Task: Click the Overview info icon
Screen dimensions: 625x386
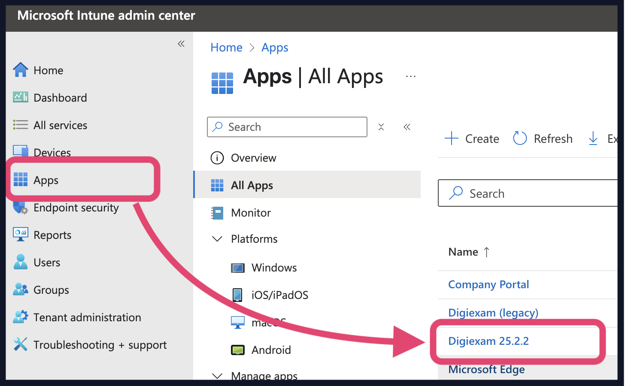Action: 217,158
